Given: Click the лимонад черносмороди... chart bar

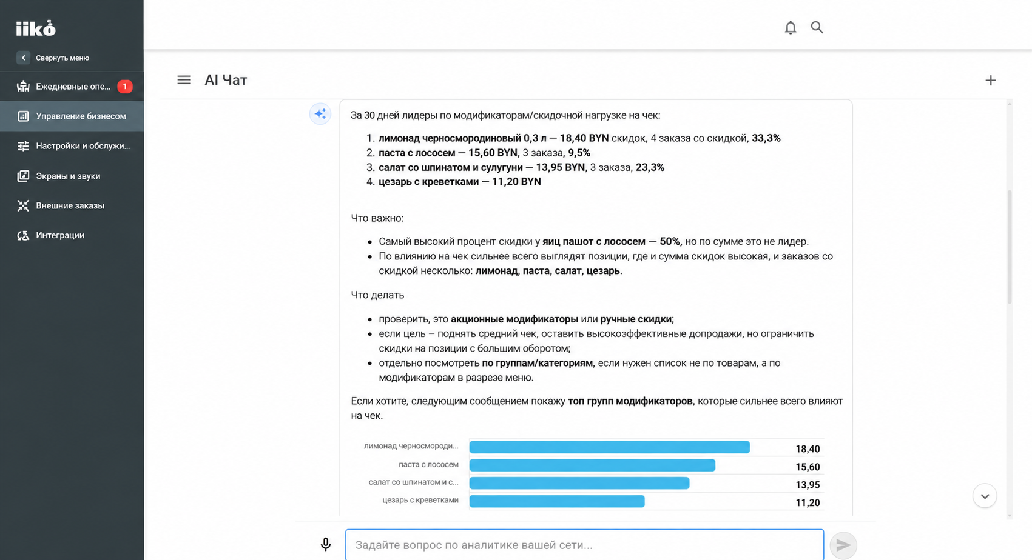Looking at the screenshot, I should (x=609, y=447).
